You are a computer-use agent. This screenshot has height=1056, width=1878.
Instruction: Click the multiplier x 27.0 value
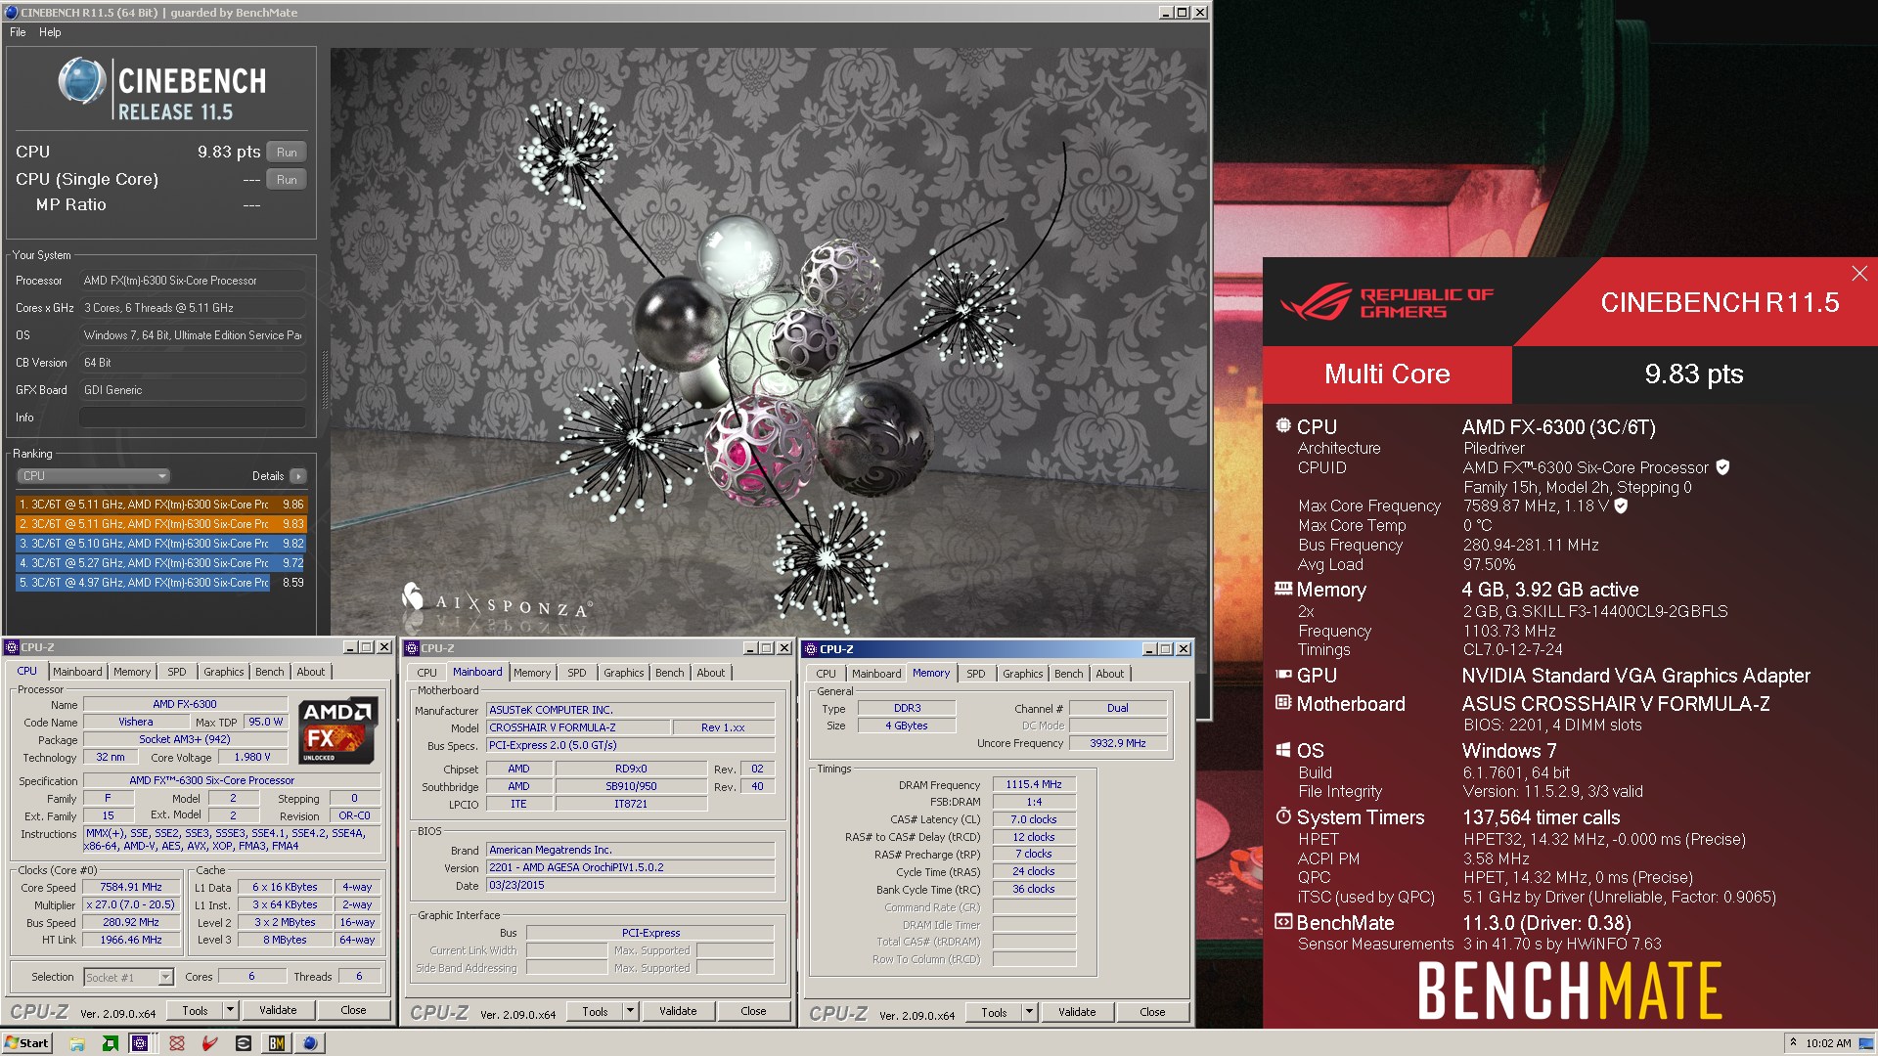131,905
